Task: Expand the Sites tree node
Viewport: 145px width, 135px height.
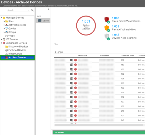Action: (4, 21)
